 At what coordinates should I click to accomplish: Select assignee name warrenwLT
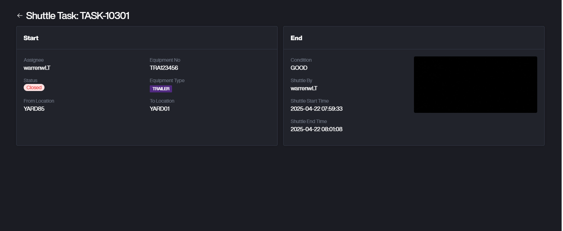click(37, 68)
